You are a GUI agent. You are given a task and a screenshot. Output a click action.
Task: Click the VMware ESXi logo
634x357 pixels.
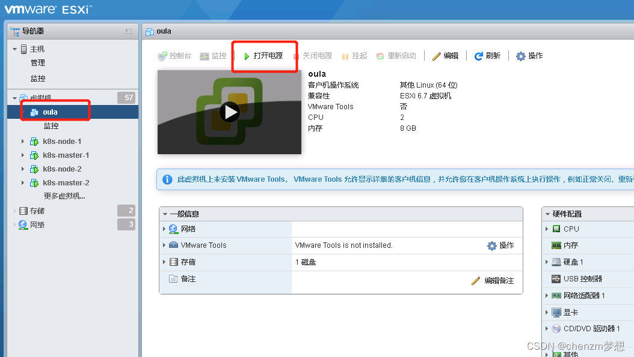point(48,9)
